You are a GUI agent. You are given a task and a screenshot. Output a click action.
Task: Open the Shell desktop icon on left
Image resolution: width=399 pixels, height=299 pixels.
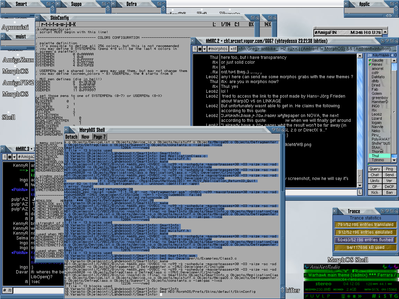(9, 117)
